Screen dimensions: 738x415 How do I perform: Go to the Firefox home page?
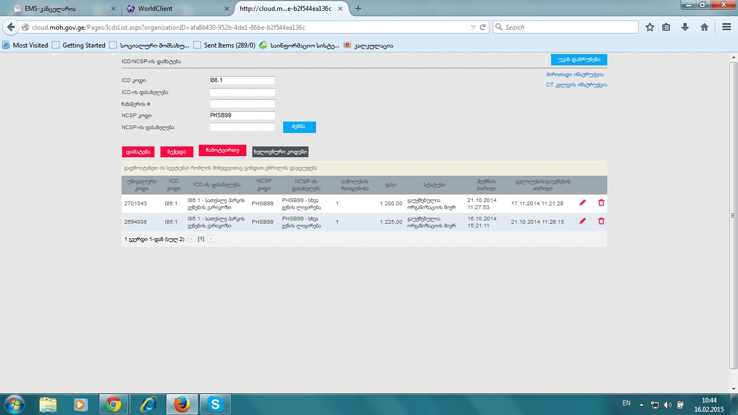(705, 27)
